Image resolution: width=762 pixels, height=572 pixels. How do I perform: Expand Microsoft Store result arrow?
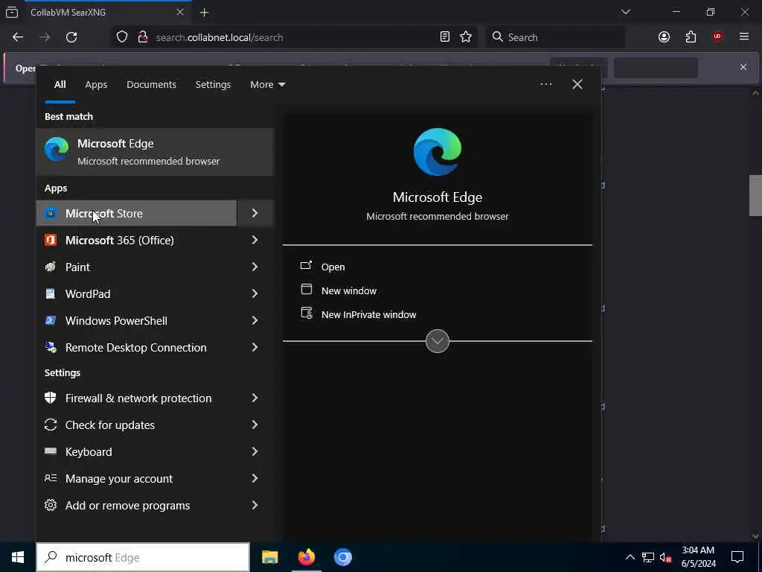click(255, 213)
